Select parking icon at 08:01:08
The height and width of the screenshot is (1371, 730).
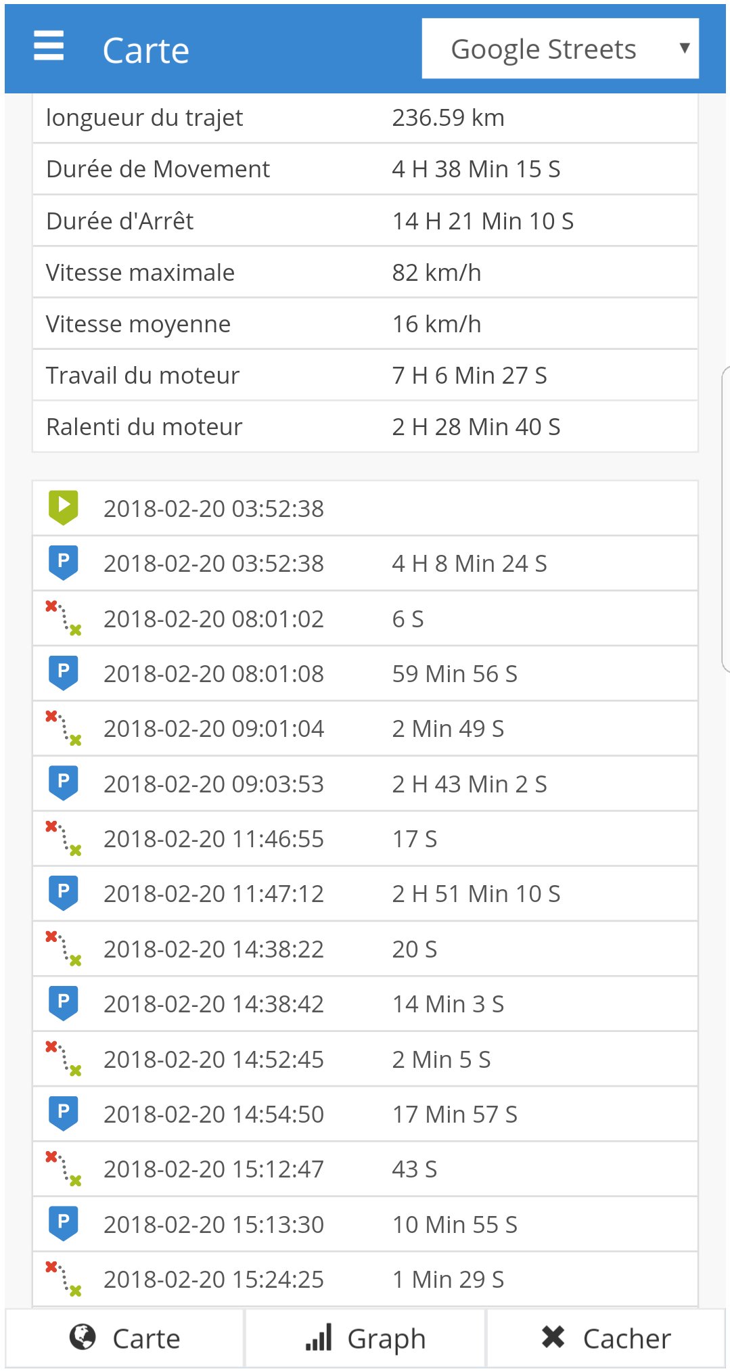pos(63,673)
